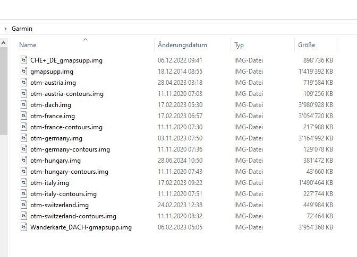Click size value 3'164'992 KB
357x257 pixels.
tap(316, 138)
